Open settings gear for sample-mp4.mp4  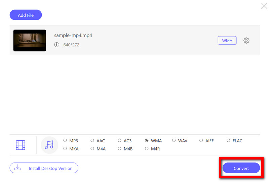[x=246, y=41]
